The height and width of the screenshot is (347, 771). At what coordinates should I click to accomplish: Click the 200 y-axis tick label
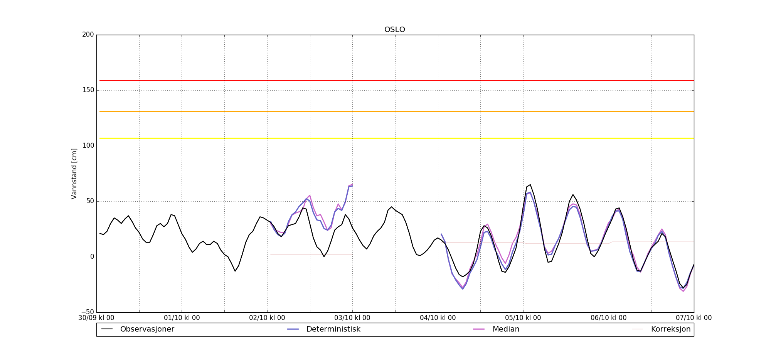pyautogui.click(x=88, y=35)
